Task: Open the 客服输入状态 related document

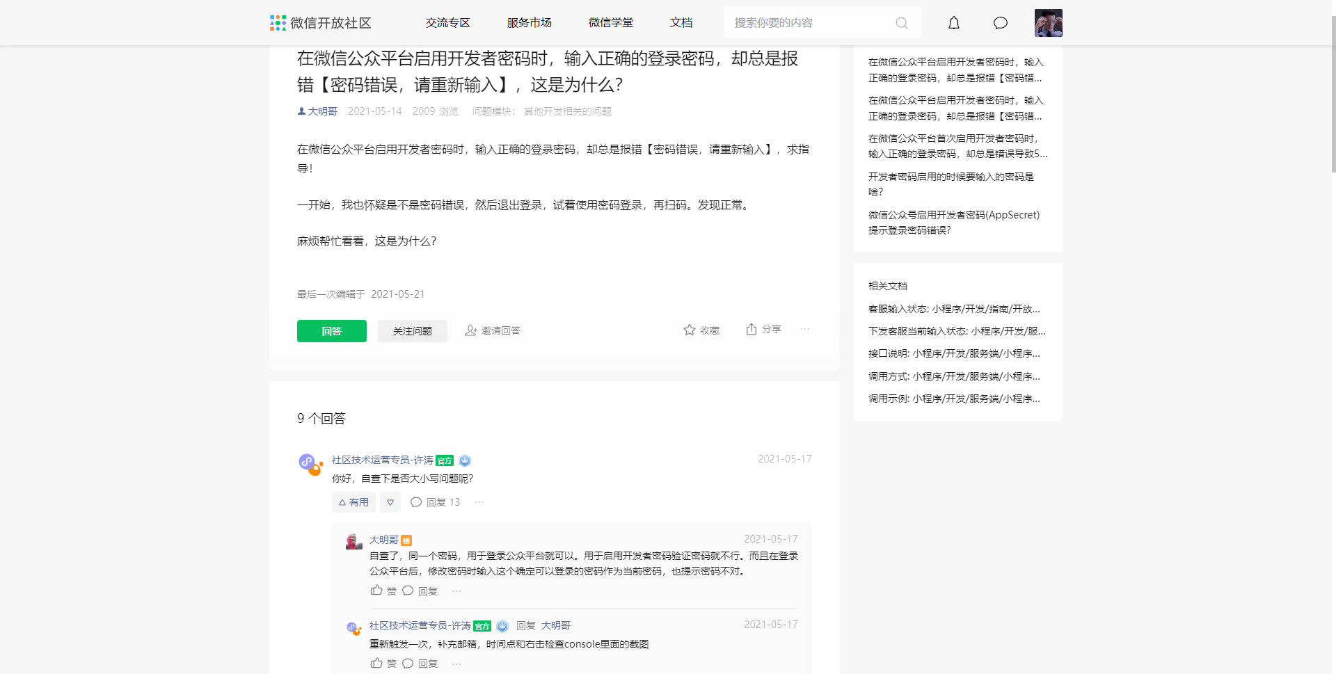Action: 954,309
